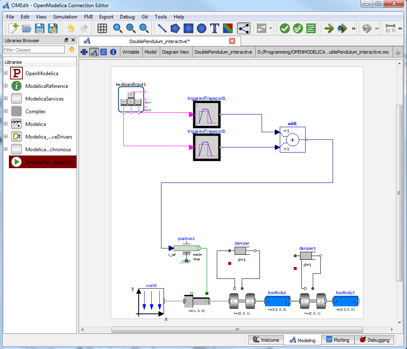Click the Zoom In magnifier icon
Image resolution: width=407 pixels, height=349 pixels.
pos(131,28)
